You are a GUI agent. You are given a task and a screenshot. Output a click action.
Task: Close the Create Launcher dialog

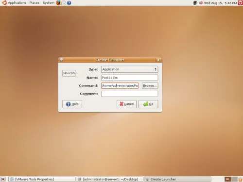coord(158,60)
